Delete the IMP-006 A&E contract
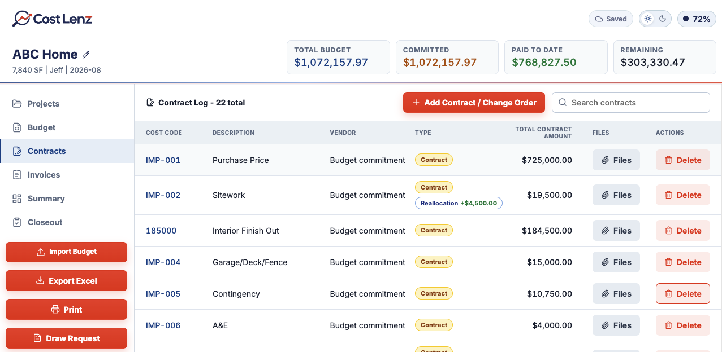The width and height of the screenshot is (722, 352). [x=683, y=325]
